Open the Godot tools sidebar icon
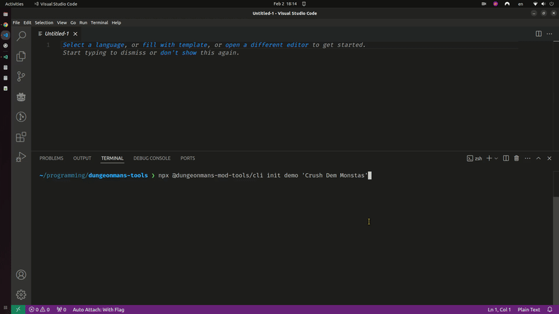 [21, 96]
